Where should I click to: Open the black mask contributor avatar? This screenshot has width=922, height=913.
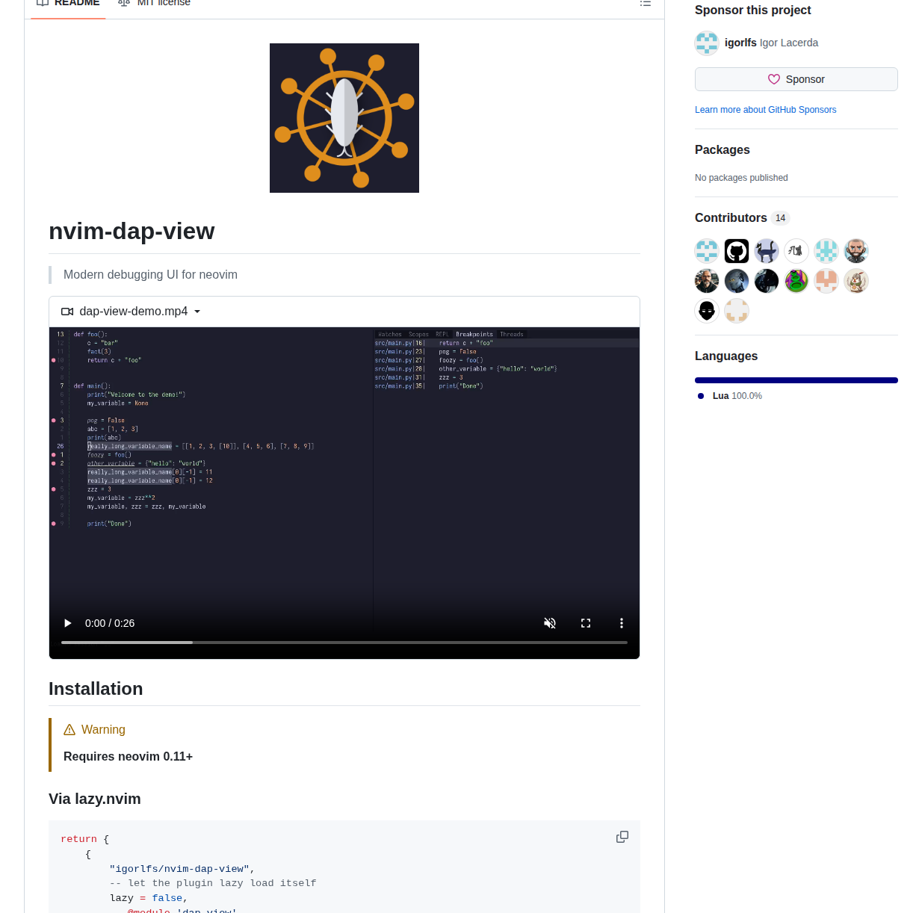(x=707, y=311)
